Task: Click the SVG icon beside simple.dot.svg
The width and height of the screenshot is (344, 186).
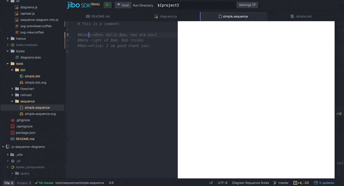Action: [21, 83]
